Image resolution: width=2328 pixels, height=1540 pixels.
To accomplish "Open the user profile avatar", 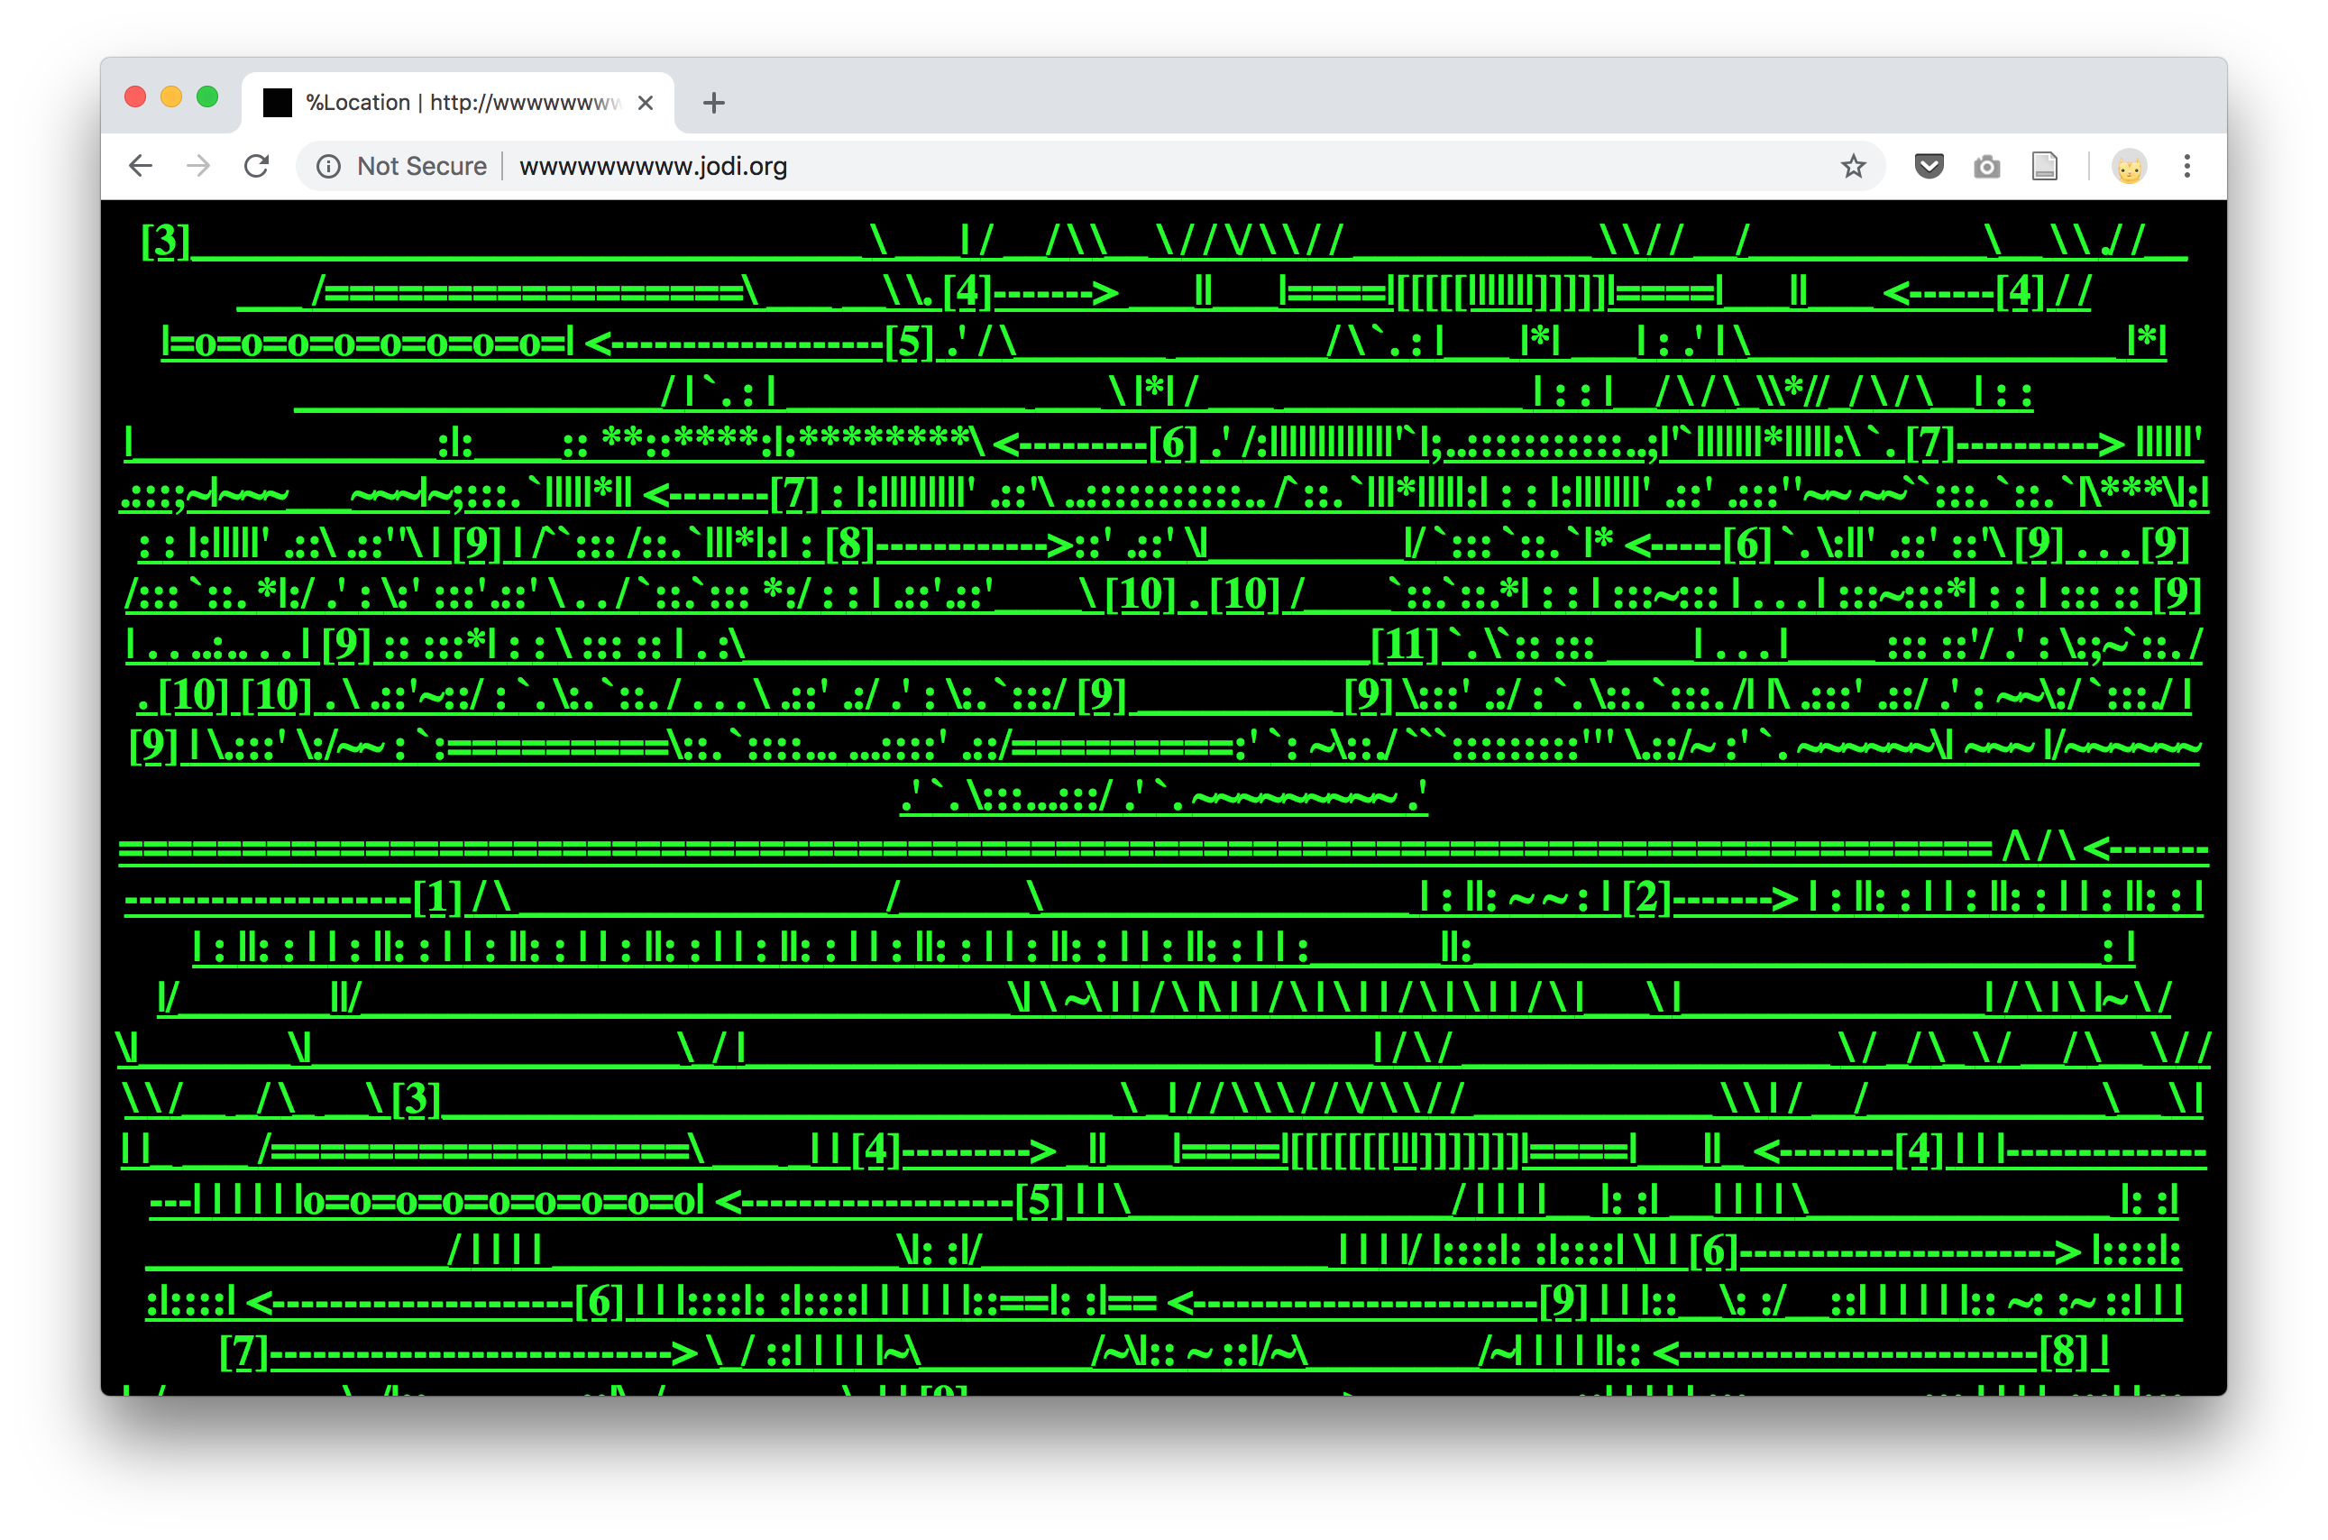I will 2129,167.
